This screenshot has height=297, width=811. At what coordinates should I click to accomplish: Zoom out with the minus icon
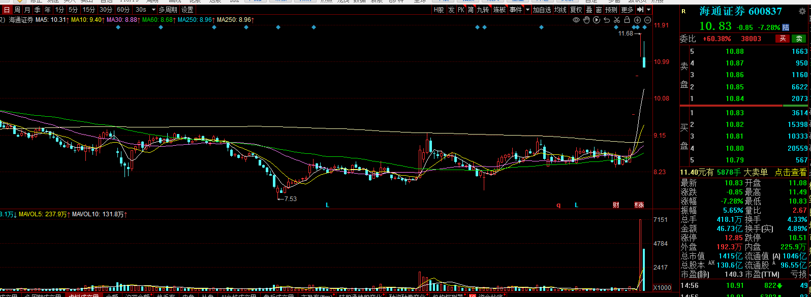pos(647,20)
